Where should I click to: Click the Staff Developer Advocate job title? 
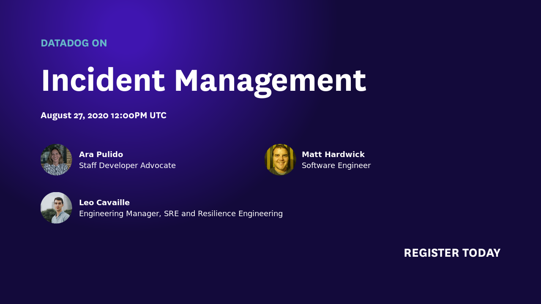127,165
